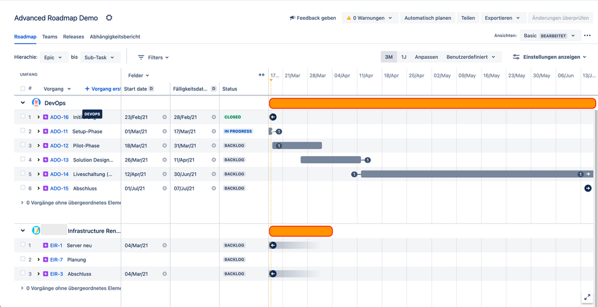This screenshot has height=307, width=598.
Task: Switch to the Releases tab
Action: click(74, 37)
